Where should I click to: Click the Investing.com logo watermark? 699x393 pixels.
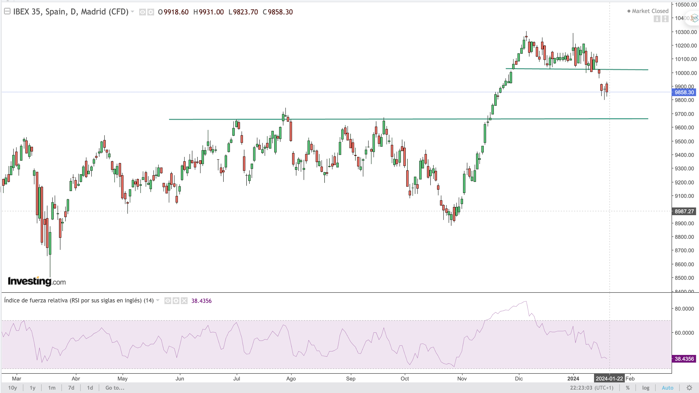[x=37, y=281]
